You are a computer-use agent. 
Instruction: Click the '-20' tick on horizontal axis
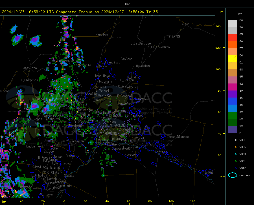pos(42,201)
